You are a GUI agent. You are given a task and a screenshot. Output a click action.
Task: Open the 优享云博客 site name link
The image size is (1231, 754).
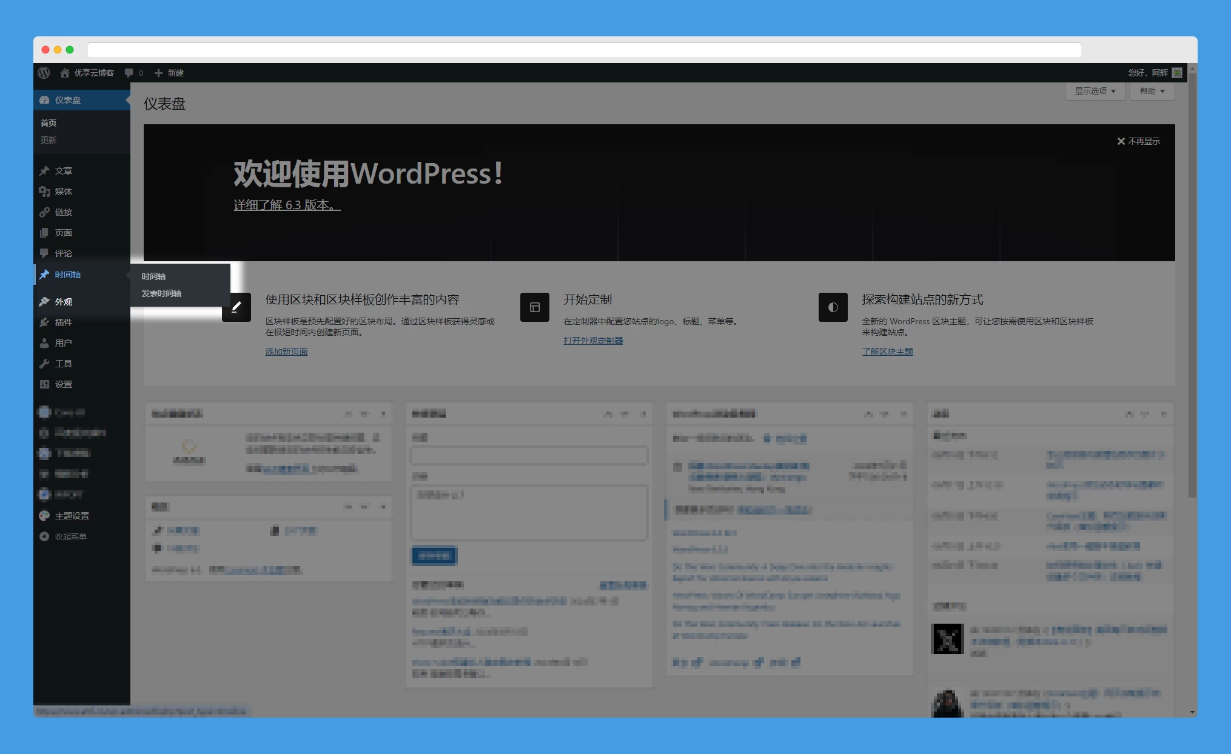coord(94,73)
